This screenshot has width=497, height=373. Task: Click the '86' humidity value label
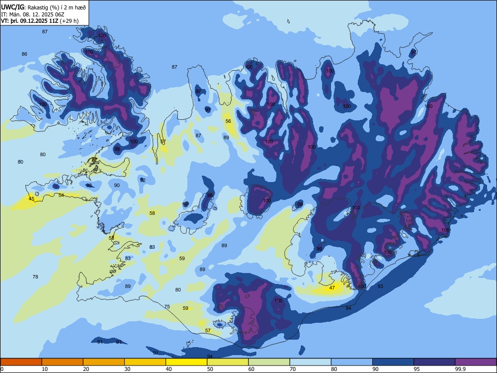click(24, 54)
